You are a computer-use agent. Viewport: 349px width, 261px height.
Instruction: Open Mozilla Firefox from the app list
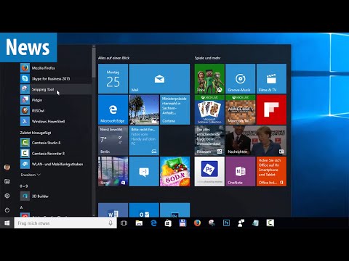(x=56, y=68)
